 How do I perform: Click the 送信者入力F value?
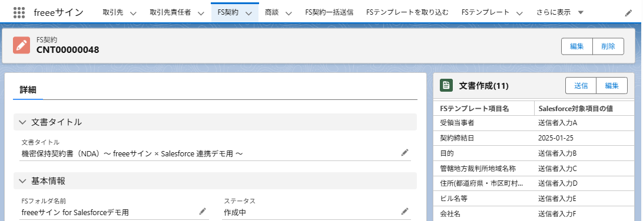558,213
